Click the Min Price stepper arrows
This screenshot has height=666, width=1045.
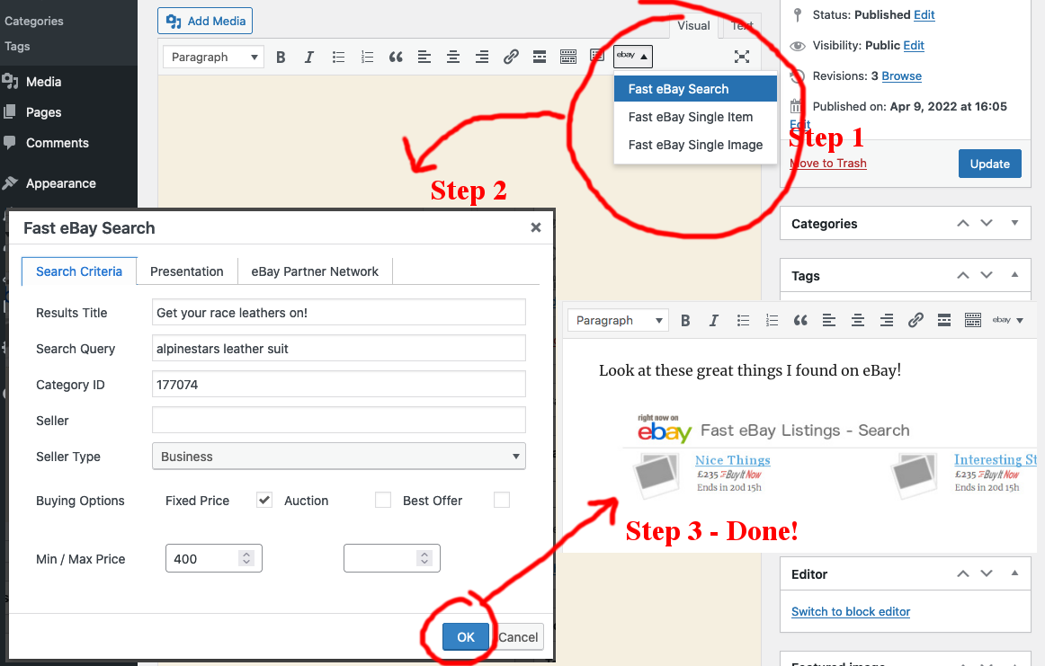(x=246, y=558)
